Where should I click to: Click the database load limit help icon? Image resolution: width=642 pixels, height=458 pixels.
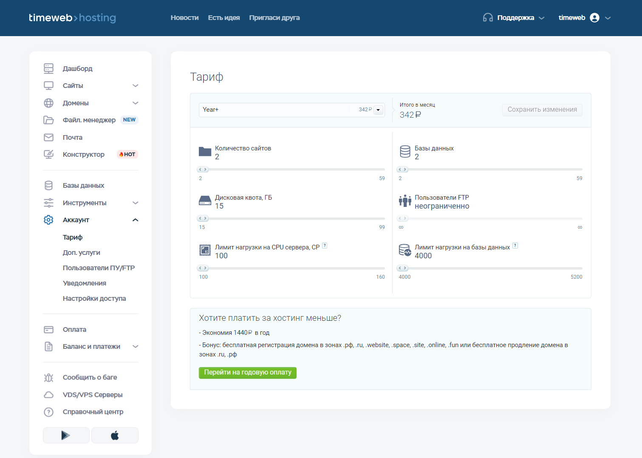515,246
